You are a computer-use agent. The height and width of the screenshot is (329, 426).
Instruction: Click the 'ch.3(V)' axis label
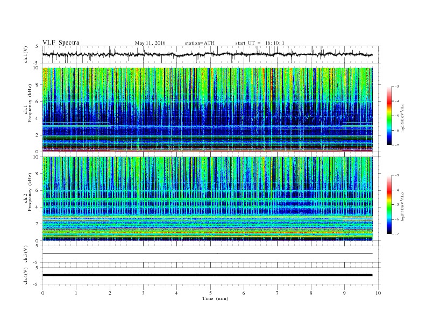(x=25, y=254)
